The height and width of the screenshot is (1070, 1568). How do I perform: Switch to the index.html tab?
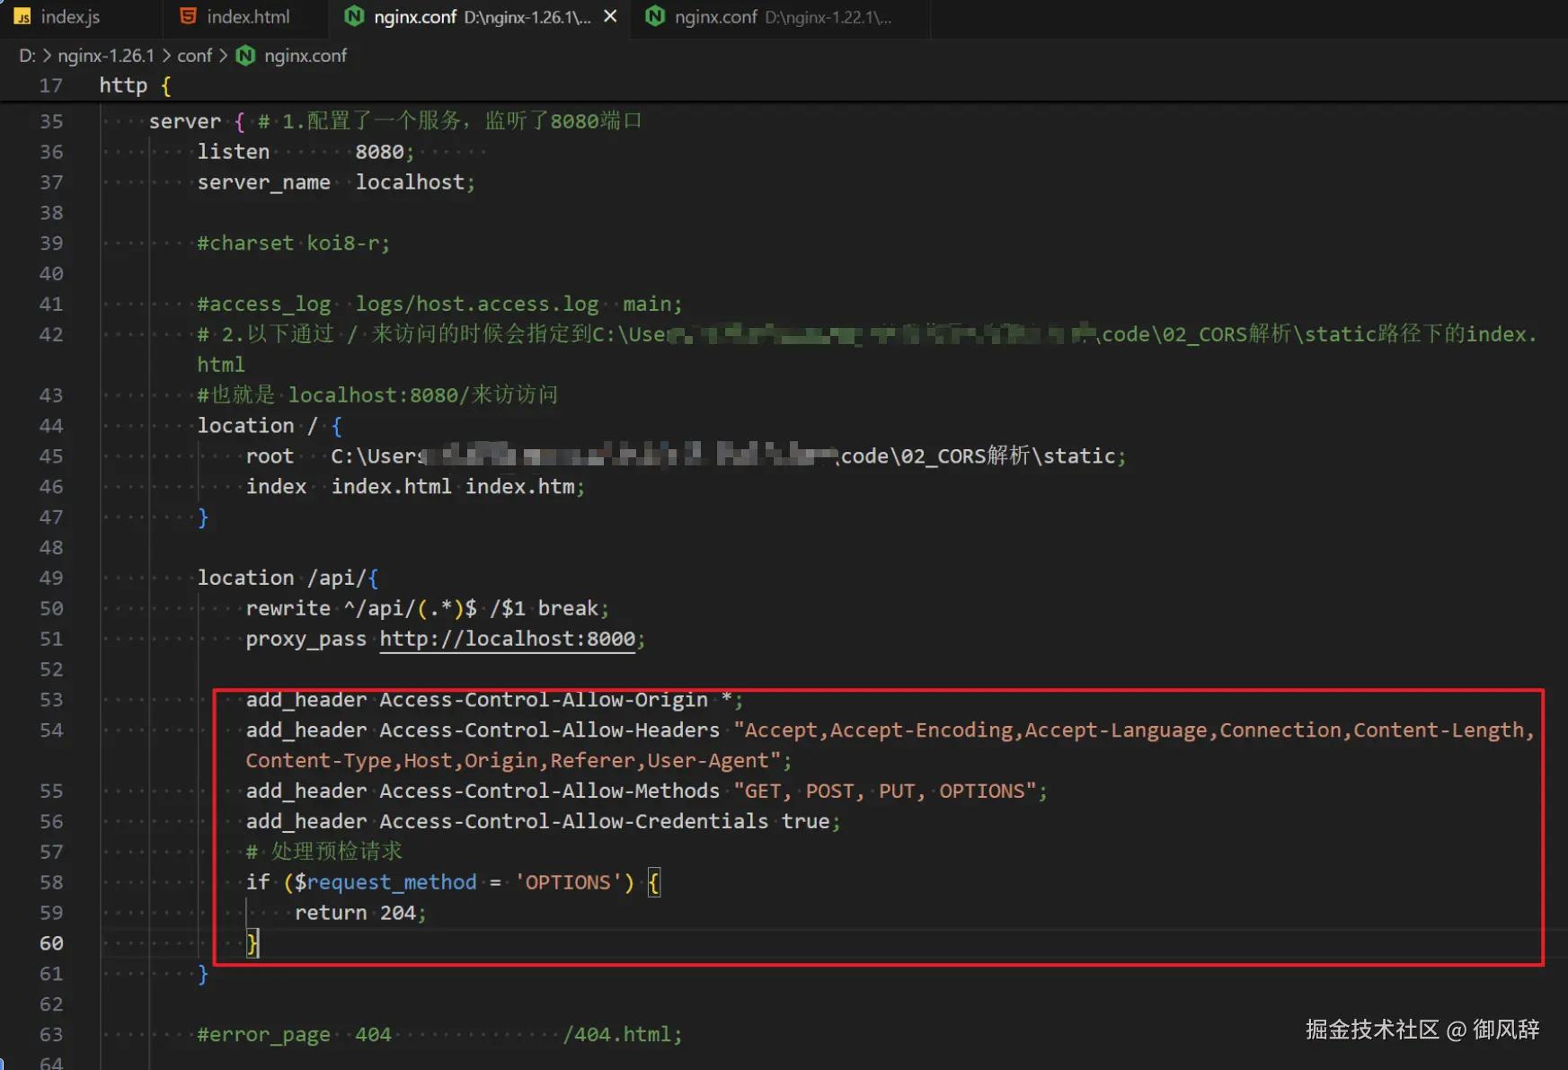pyautogui.click(x=247, y=17)
